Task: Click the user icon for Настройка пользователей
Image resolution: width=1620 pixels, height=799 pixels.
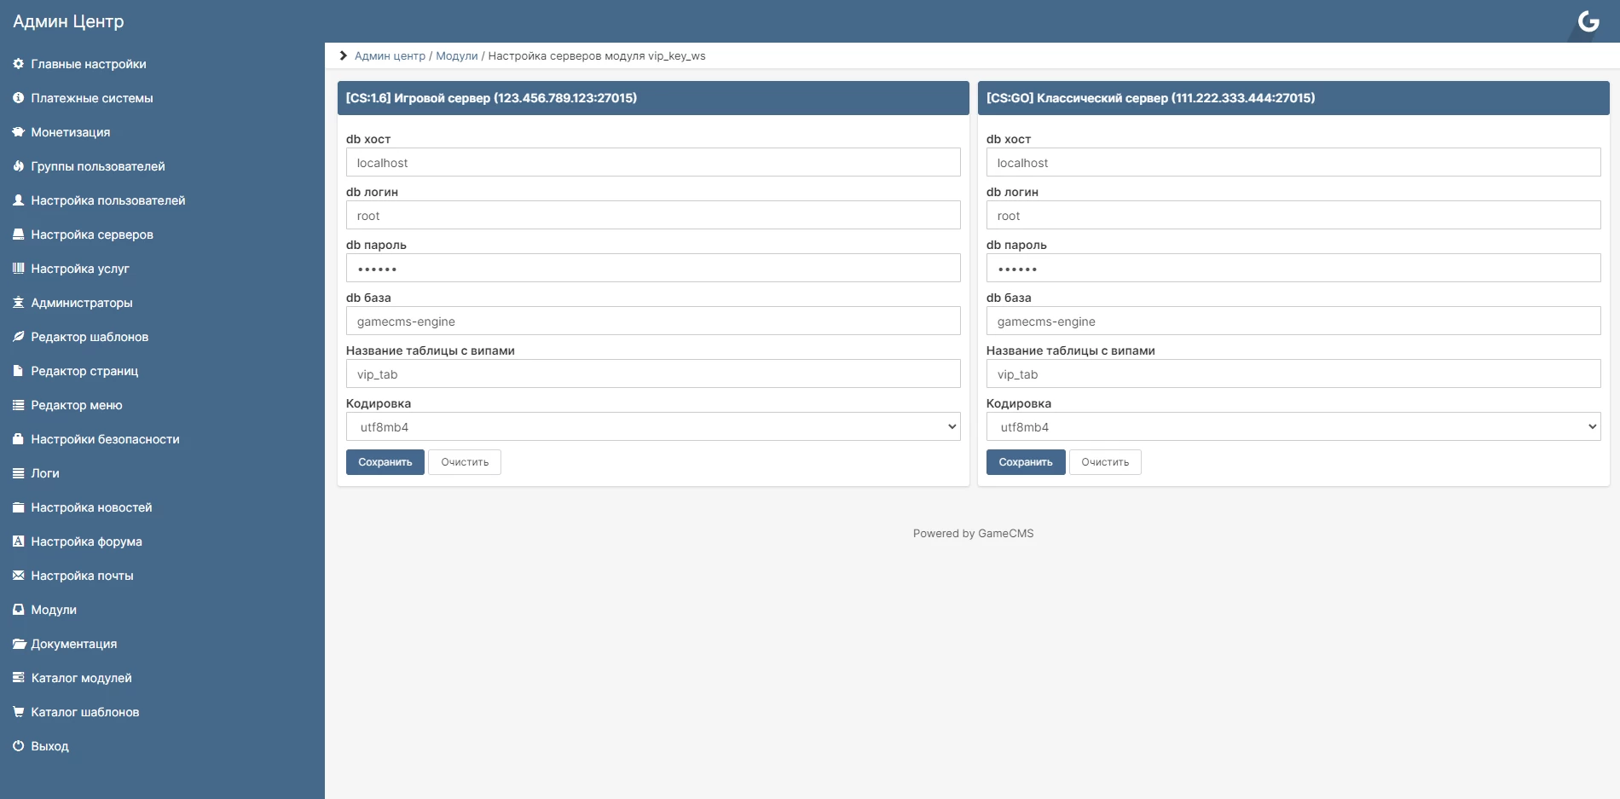Action: (x=18, y=200)
